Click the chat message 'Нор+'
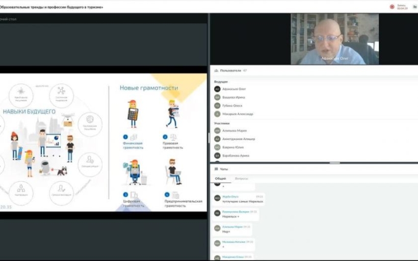This screenshot has height=261, width=418. tap(226, 231)
